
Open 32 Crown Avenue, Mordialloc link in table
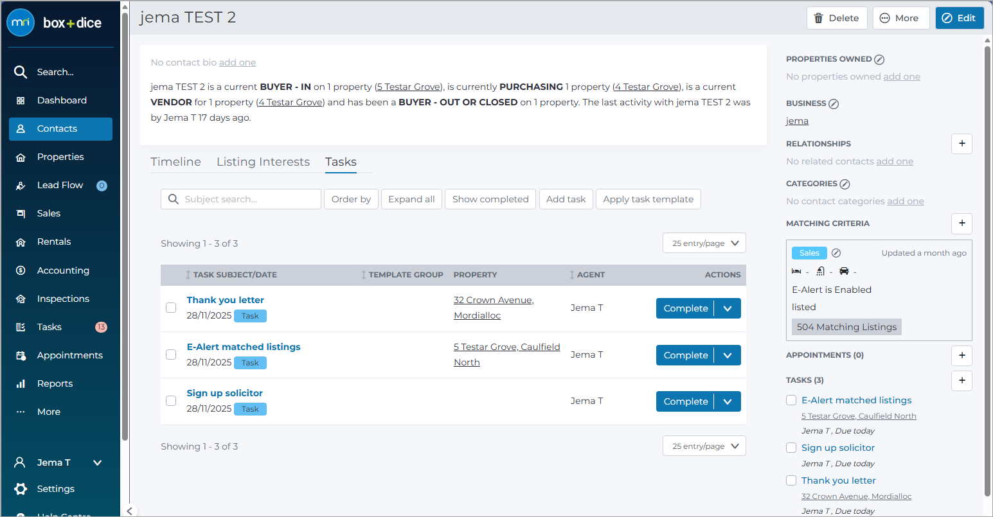pos(494,308)
